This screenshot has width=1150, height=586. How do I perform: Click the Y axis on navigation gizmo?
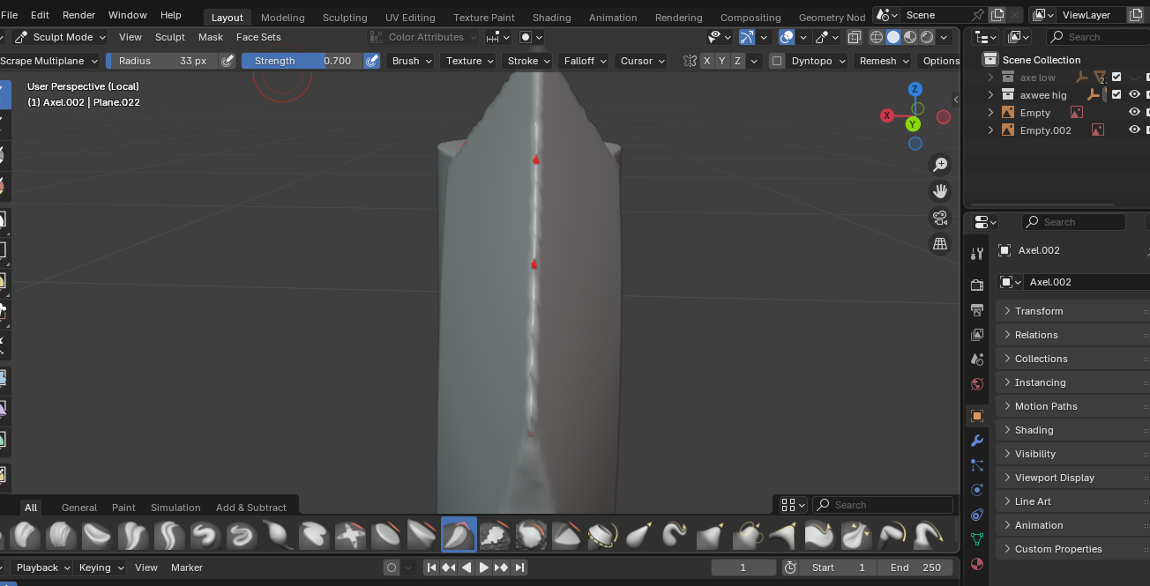coord(913,124)
